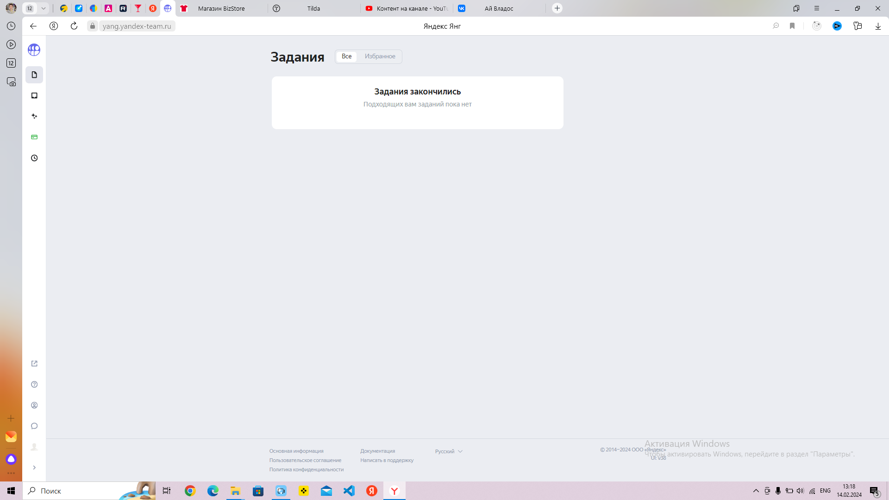
Task: Open the chat messages bubble icon
Action: (x=34, y=426)
